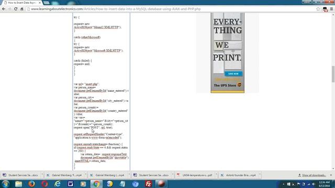Click the 'var person_country=' code line
Viewport: 335px width, 188px height.
[86, 108]
